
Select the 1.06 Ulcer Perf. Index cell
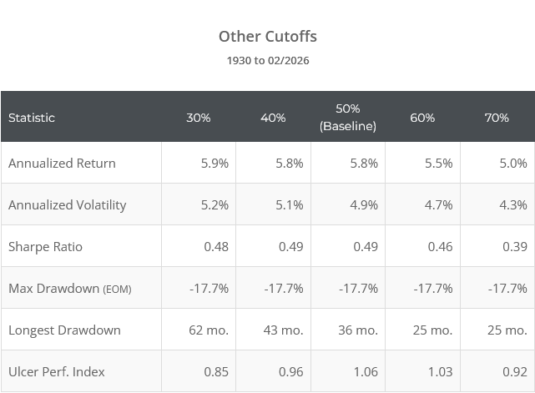[365, 371]
